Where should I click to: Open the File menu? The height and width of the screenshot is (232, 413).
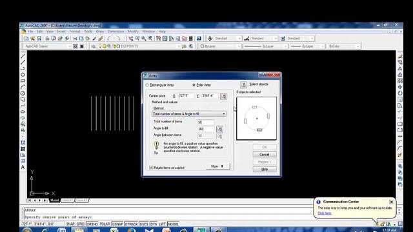[30, 32]
